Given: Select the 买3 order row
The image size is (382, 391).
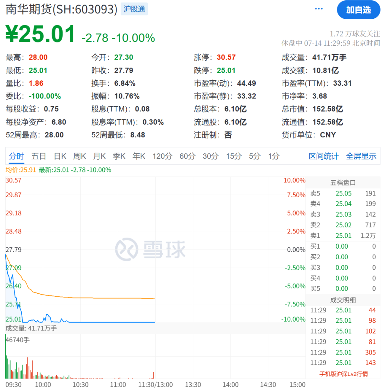Looking at the screenshot, I should click(x=343, y=267).
